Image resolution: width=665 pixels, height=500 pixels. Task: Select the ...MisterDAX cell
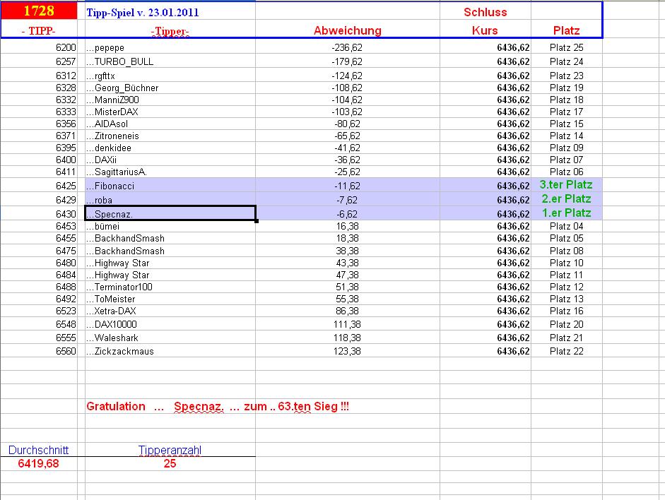[170, 112]
